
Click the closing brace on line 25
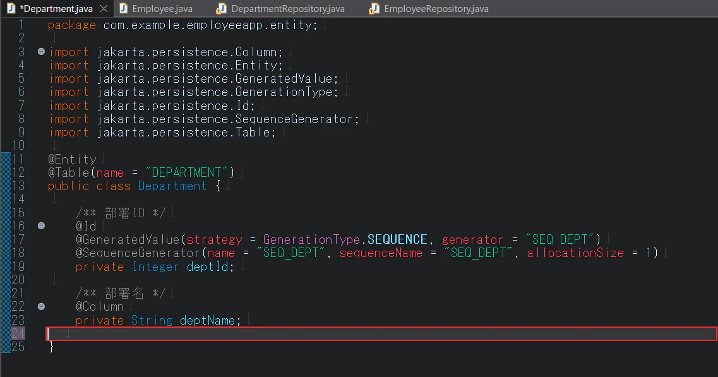[x=51, y=347]
